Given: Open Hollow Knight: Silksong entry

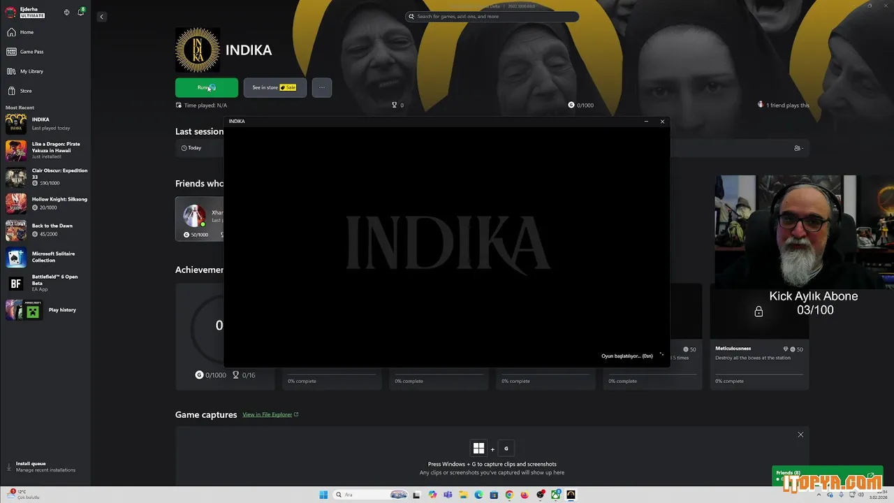Looking at the screenshot, I should [45, 203].
